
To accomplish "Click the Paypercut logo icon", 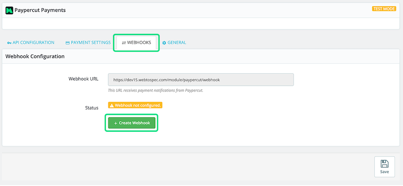I will pyautogui.click(x=9, y=10).
